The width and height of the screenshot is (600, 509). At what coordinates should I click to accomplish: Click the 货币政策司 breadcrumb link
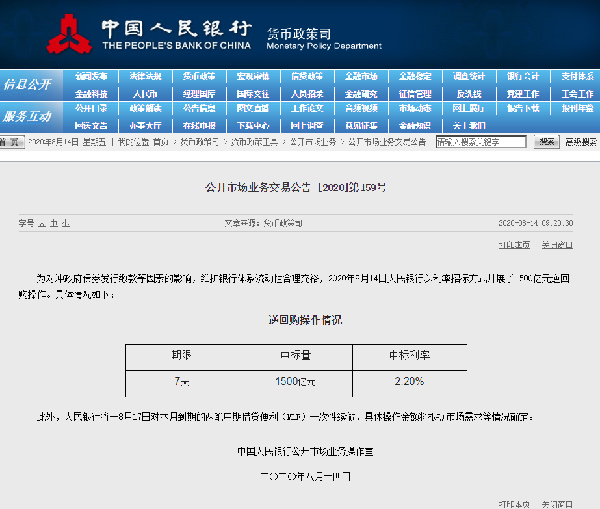pos(200,142)
